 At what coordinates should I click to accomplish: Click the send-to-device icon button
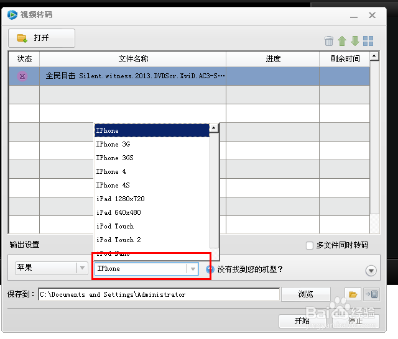371,294
